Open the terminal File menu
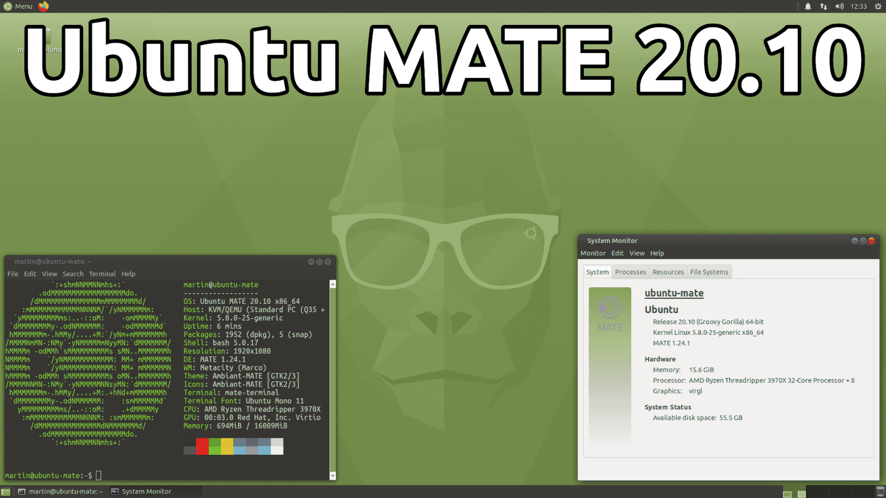 click(13, 274)
